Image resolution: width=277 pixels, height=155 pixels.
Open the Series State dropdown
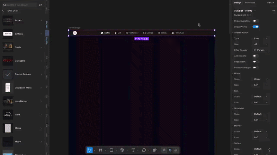(x=261, y=149)
